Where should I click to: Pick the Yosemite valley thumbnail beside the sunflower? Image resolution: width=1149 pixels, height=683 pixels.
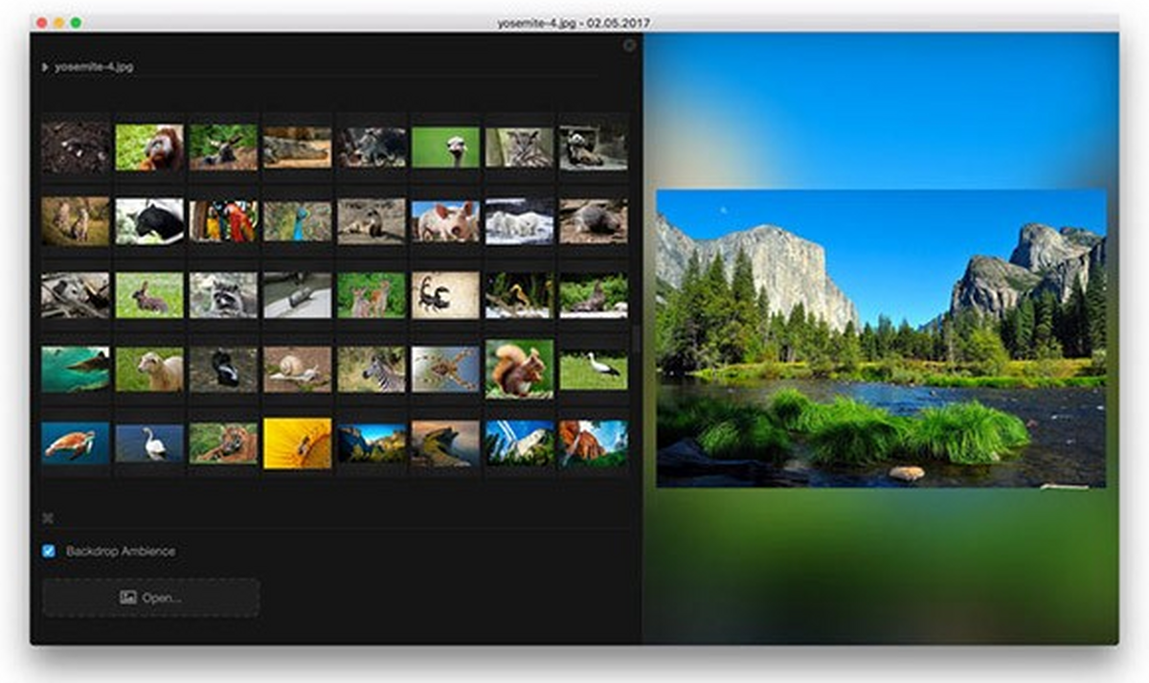[372, 444]
